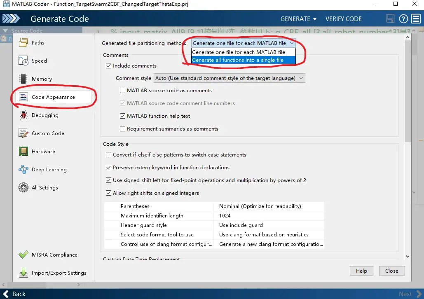Enable MATLAB source code as comments
This screenshot has width=424, height=299.
(122, 91)
